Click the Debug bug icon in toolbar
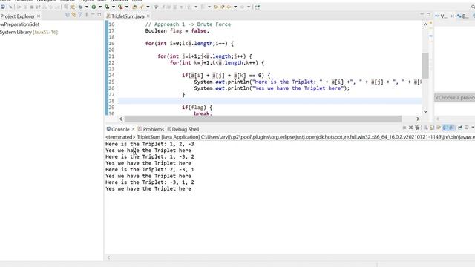The width and height of the screenshot is (475, 267). (81, 7)
